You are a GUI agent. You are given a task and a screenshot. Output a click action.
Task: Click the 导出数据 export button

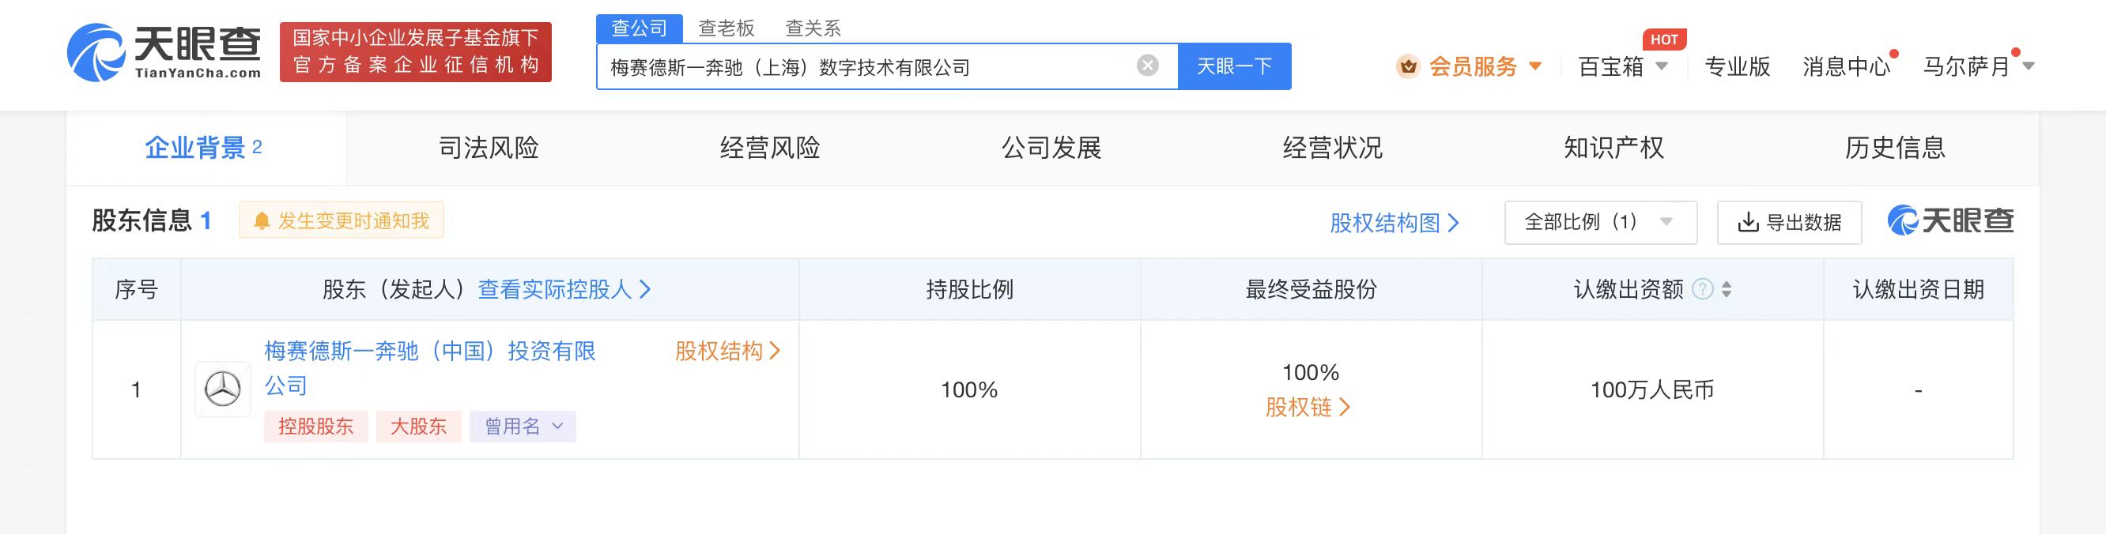pos(1789,222)
